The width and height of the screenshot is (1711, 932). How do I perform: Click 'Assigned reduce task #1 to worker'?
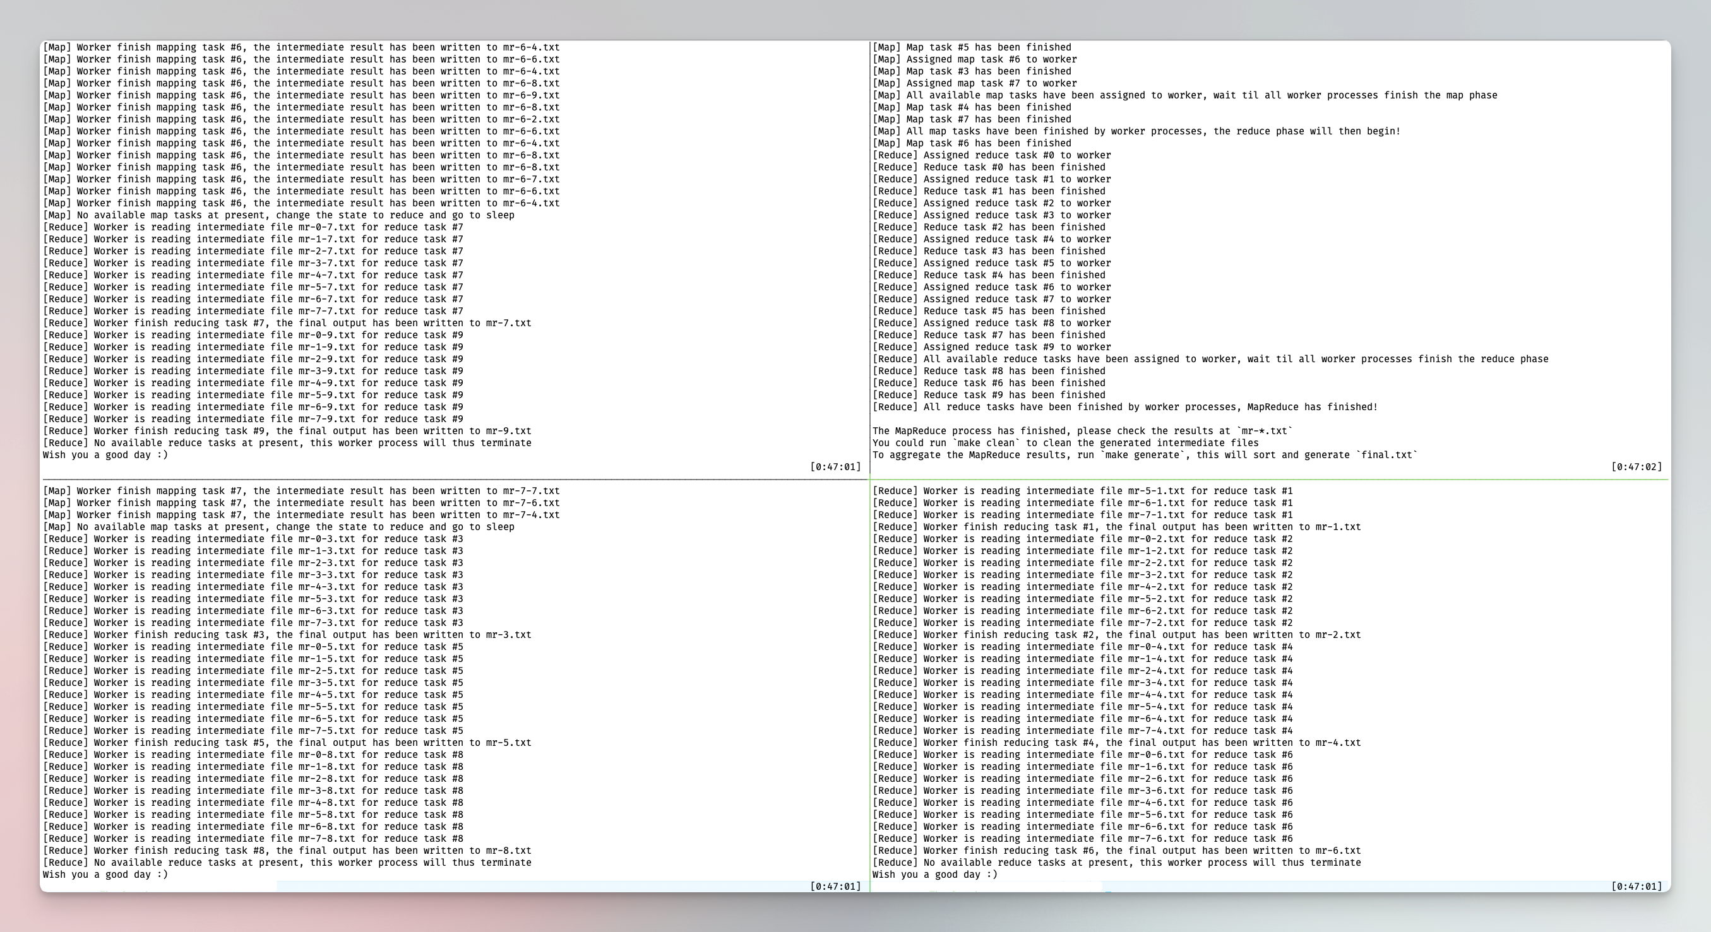coord(992,179)
